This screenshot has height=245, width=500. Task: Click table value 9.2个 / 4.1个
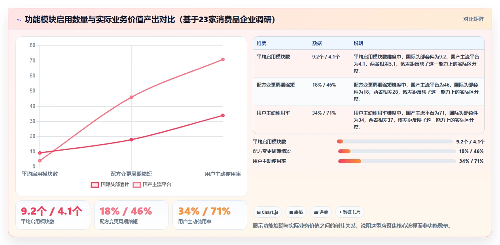[x=326, y=57]
